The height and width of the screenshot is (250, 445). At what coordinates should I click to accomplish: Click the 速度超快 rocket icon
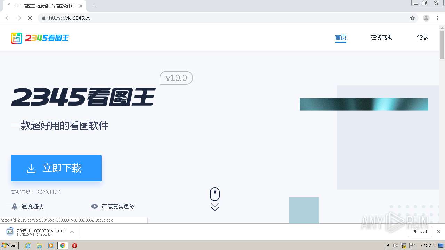click(15, 206)
